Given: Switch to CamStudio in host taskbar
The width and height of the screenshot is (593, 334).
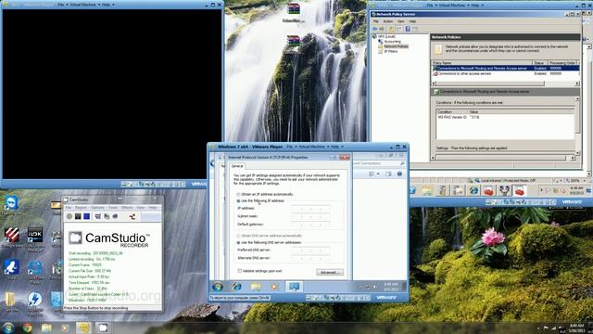Looking at the screenshot, I should 103,328.
